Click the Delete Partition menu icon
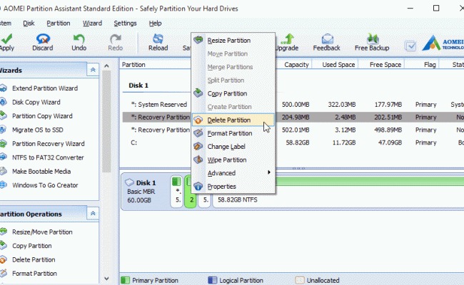464x285 pixels. pyautogui.click(x=198, y=120)
